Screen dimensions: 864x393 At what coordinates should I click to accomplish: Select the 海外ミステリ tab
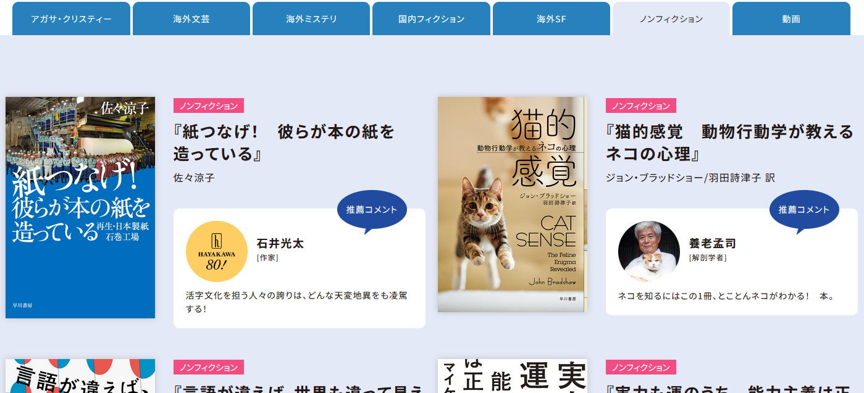click(311, 19)
